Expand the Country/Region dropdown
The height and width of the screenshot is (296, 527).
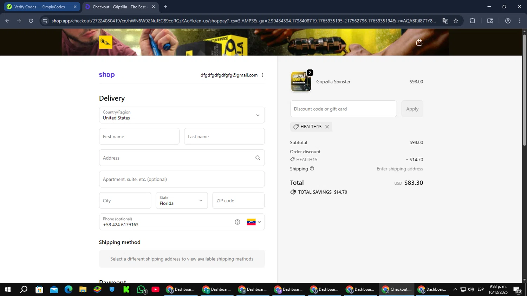[182, 115]
